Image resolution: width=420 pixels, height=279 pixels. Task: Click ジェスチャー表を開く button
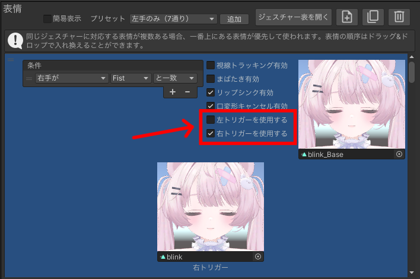pyautogui.click(x=293, y=17)
